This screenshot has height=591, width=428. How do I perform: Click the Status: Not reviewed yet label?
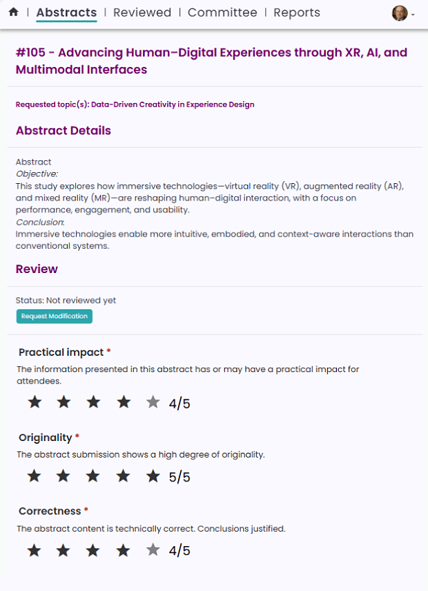(x=65, y=300)
